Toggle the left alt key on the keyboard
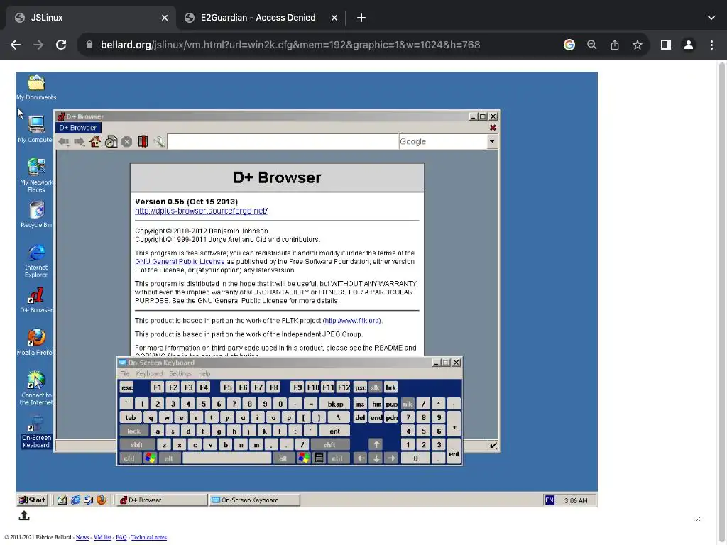The height and width of the screenshot is (545, 727). (x=169, y=459)
